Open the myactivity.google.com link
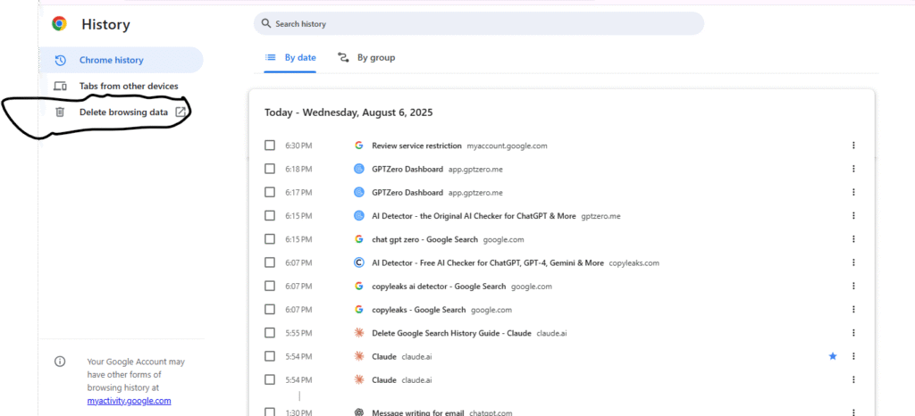The image size is (915, 416). 129,401
